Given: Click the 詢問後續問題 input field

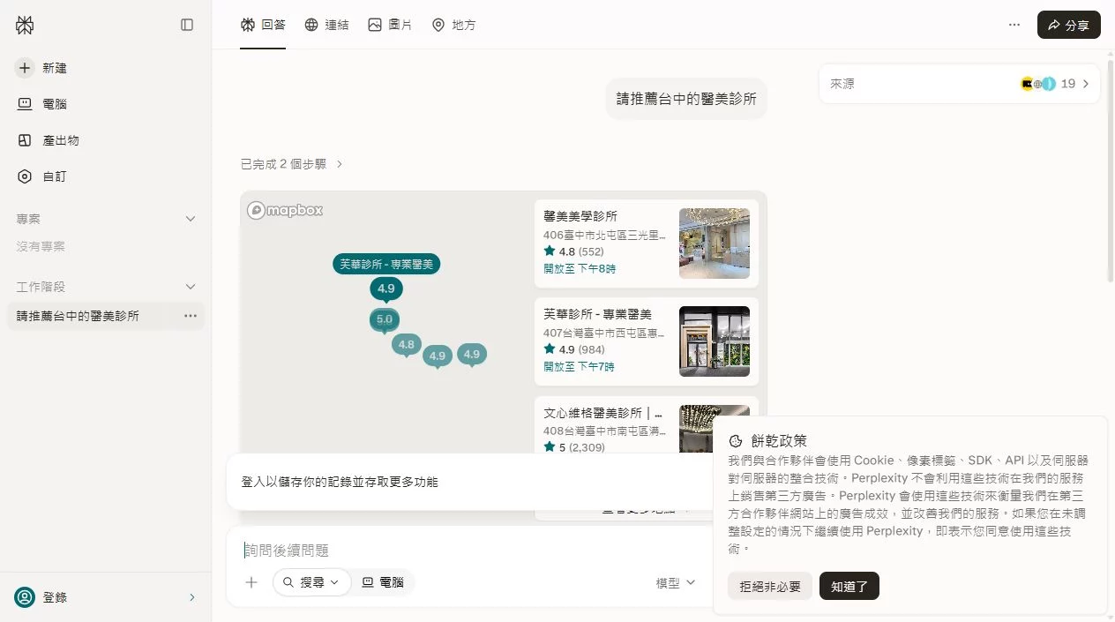Looking at the screenshot, I should (469, 551).
